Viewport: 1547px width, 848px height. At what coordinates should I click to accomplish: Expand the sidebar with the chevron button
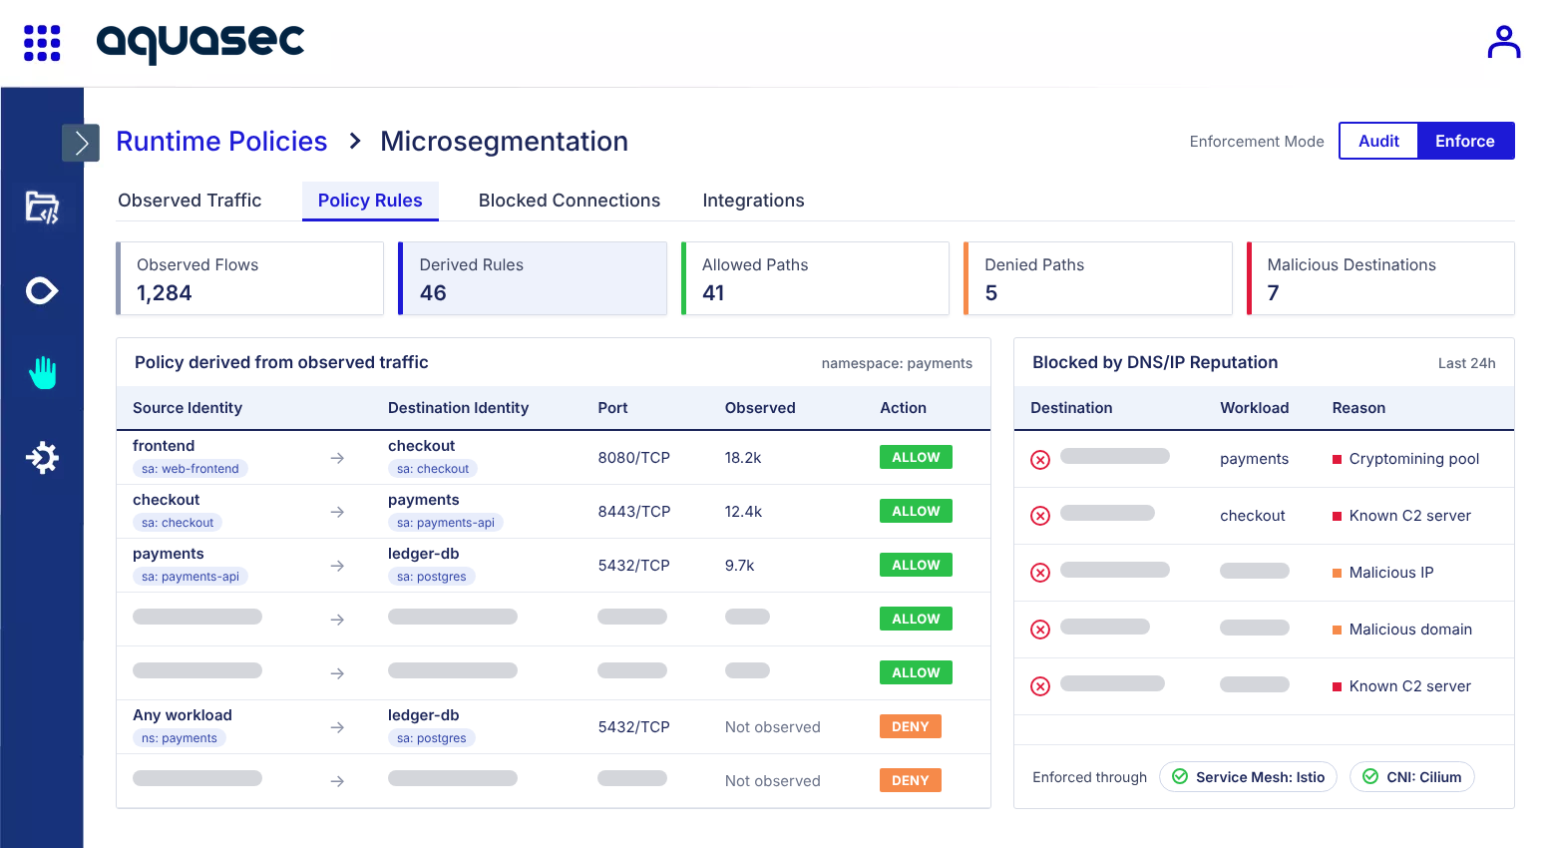point(81,143)
